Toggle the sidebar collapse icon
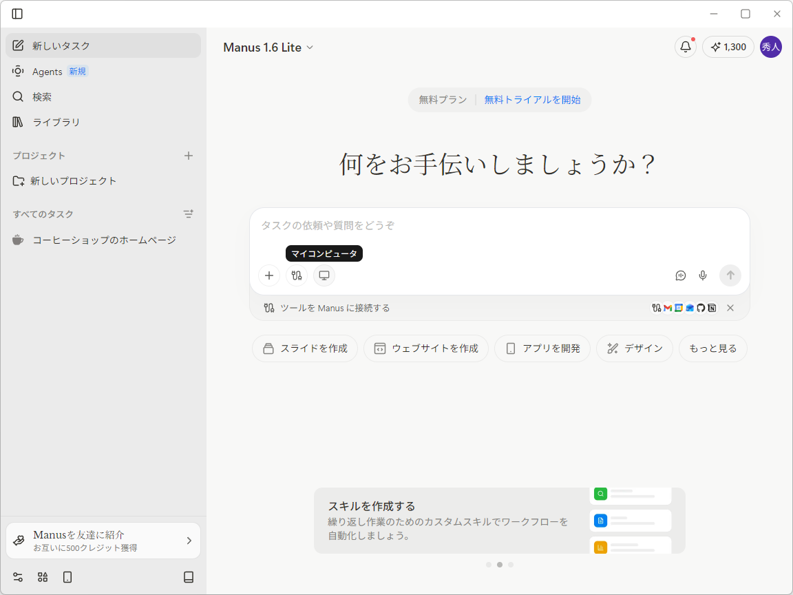The width and height of the screenshot is (793, 595). (x=18, y=13)
